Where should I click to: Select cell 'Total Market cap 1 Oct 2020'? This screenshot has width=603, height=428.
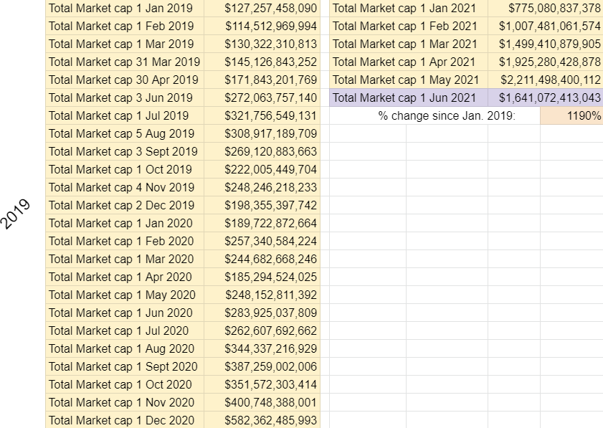pyautogui.click(x=125, y=384)
